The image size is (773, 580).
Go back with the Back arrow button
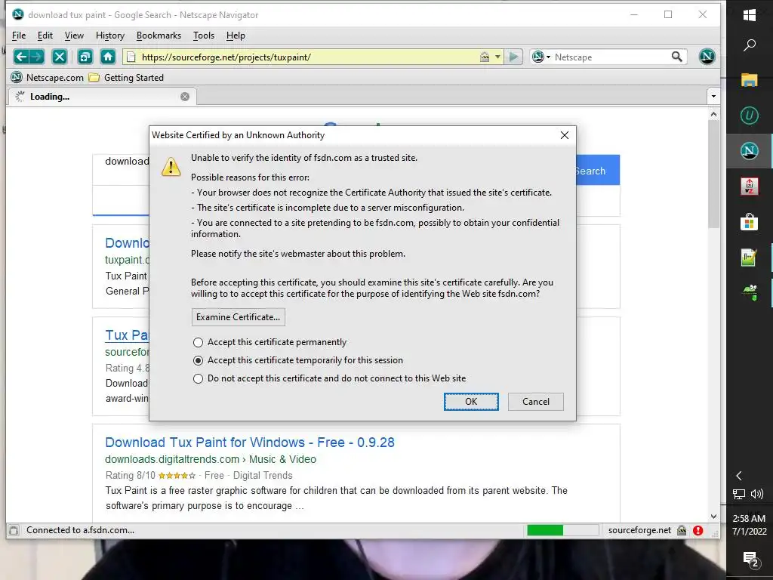20,57
